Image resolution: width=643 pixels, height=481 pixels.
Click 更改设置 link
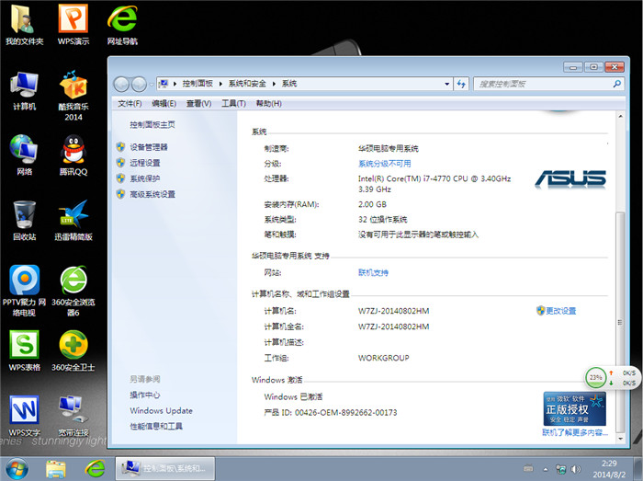click(x=560, y=311)
